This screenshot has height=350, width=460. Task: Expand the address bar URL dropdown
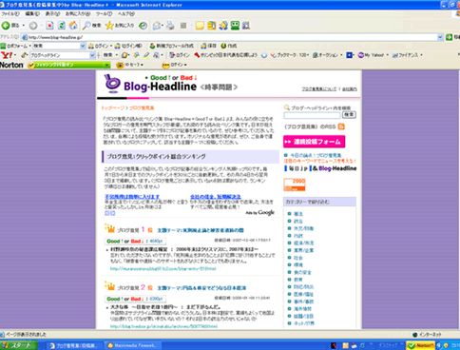click(x=440, y=37)
